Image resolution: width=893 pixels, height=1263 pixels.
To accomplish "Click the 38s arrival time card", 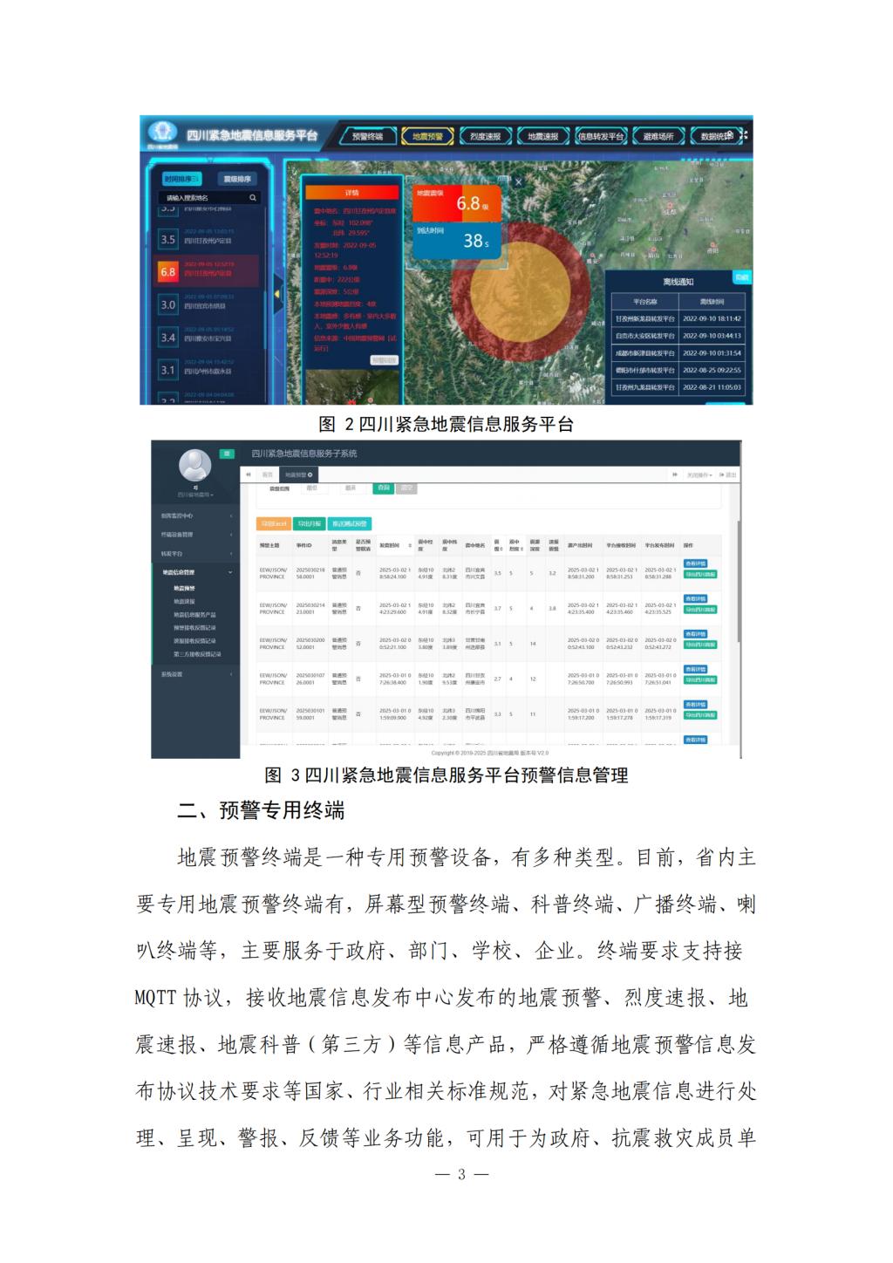I will [456, 239].
